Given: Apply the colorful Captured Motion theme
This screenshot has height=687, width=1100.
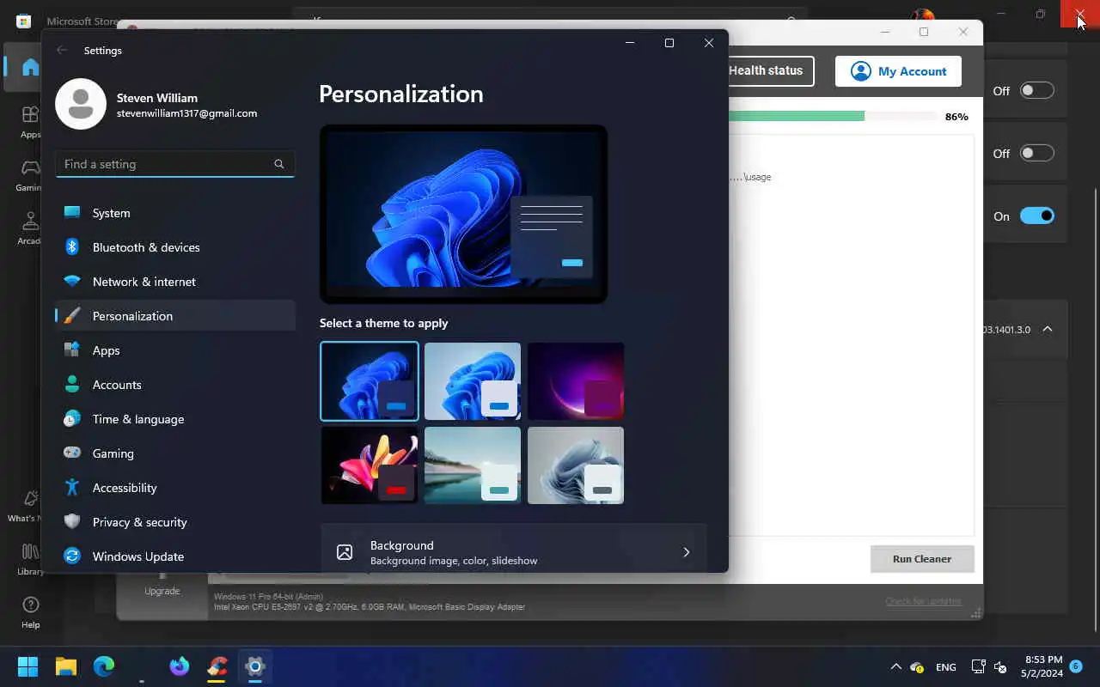Looking at the screenshot, I should pos(370,465).
